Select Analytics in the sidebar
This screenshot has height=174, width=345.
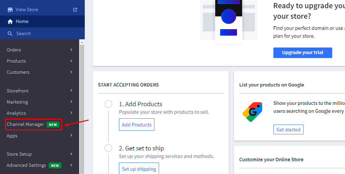[16, 113]
